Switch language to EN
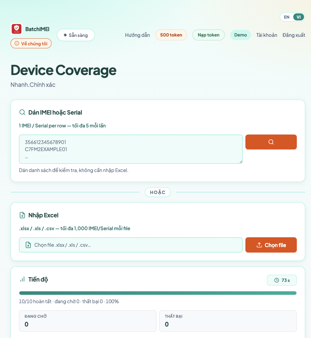Image resolution: width=311 pixels, height=338 pixels. [286, 17]
